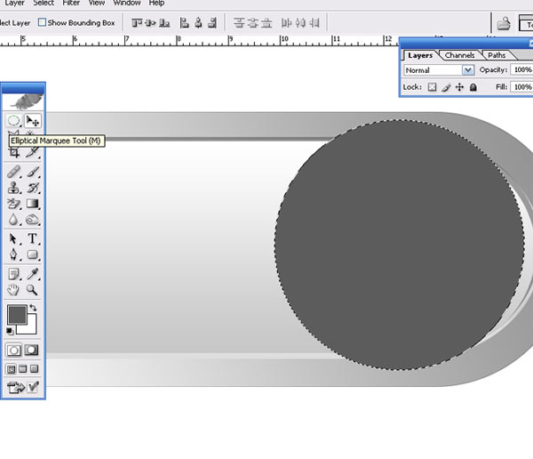Select the Crop tool
This screenshot has height=459, width=533.
coord(13,152)
